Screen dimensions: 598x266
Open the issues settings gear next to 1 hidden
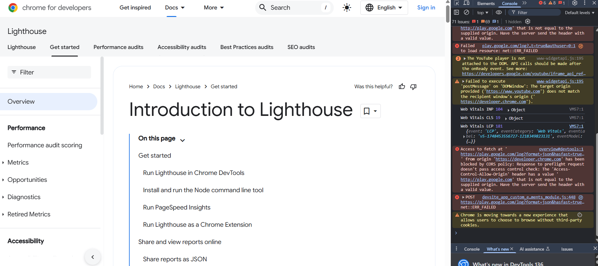tap(528, 21)
